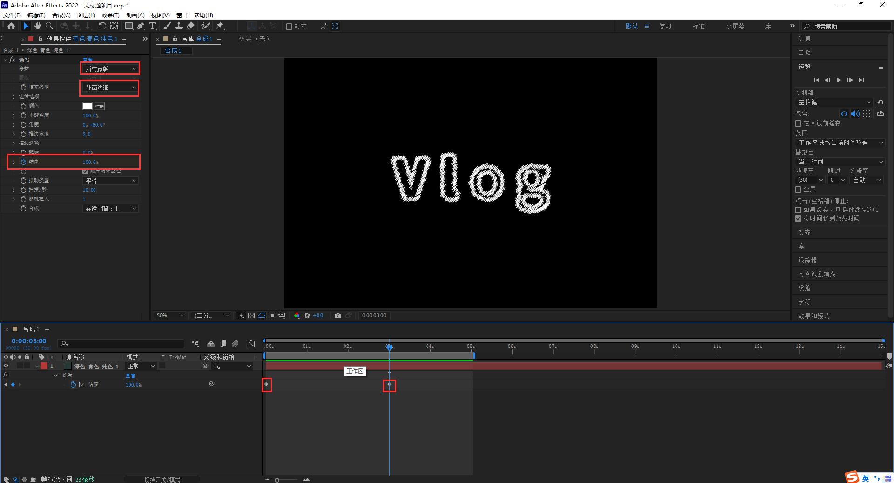
Task: Open the 填充类型 外面边缘 dropdown
Action: [x=110, y=88]
